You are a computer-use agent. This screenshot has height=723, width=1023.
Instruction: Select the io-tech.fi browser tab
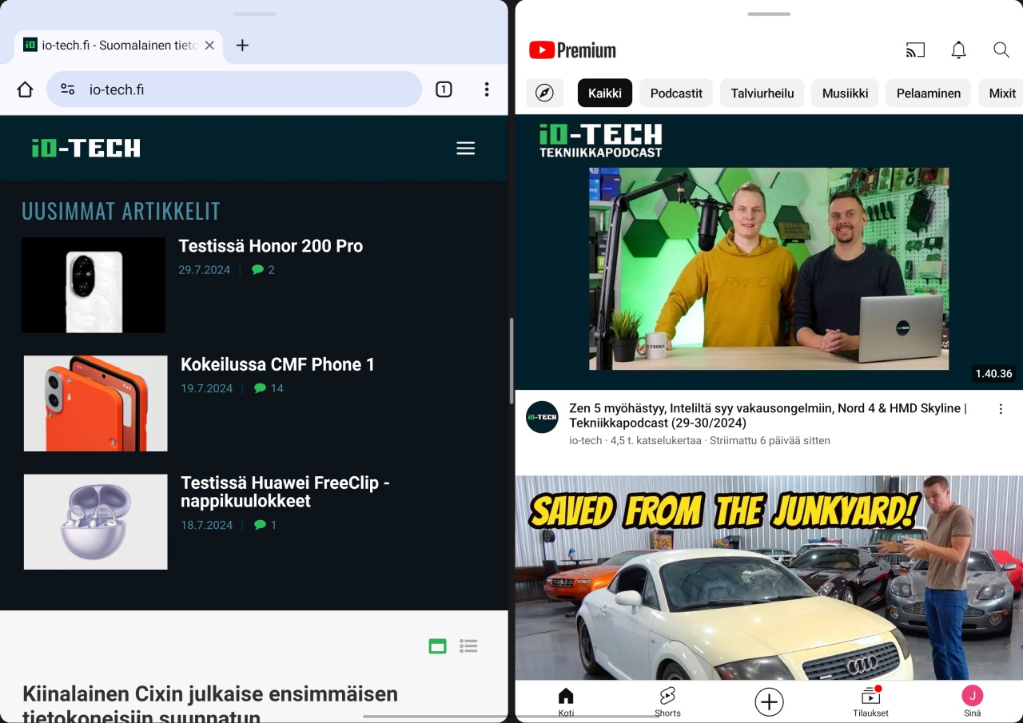[118, 46]
